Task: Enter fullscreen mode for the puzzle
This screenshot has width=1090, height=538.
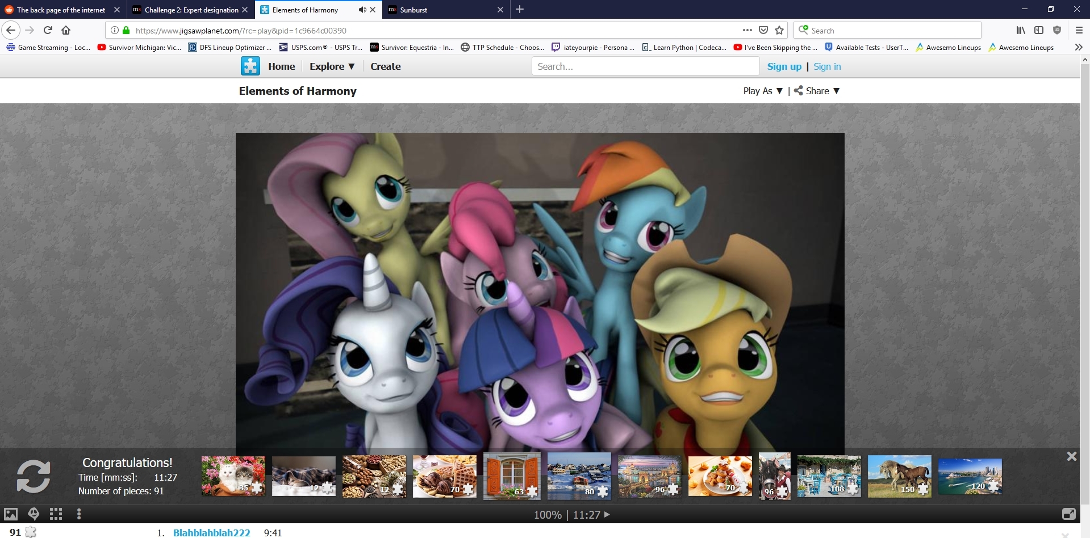Action: click(1068, 514)
